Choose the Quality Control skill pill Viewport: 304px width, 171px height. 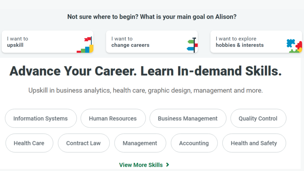click(258, 118)
